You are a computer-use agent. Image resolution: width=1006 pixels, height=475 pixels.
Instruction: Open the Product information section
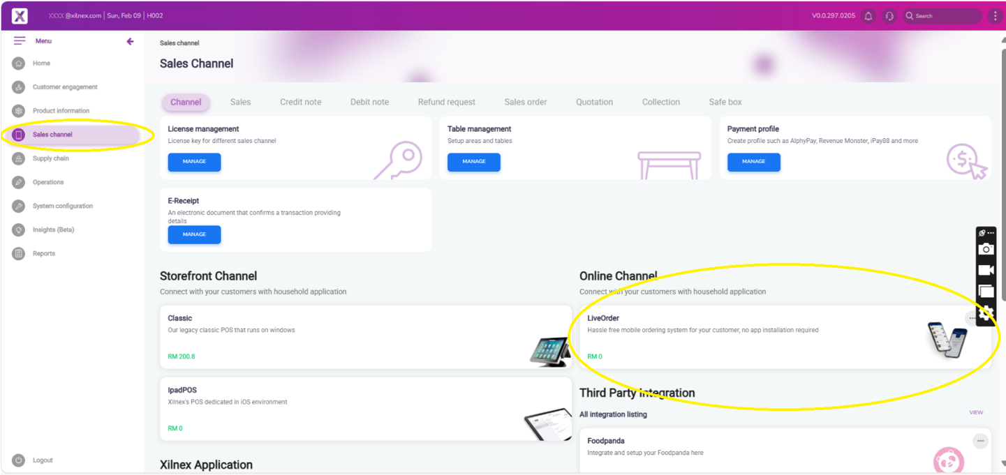tap(61, 110)
